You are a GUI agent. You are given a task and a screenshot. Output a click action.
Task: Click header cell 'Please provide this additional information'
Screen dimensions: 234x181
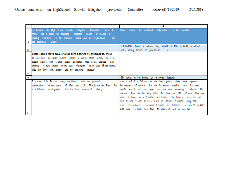tap(164, 36)
